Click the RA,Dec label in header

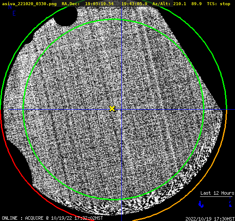click(x=70, y=4)
